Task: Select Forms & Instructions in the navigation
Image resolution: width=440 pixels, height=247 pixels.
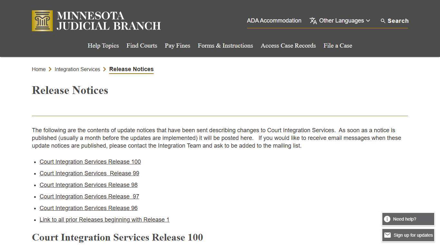Action: 225,46
